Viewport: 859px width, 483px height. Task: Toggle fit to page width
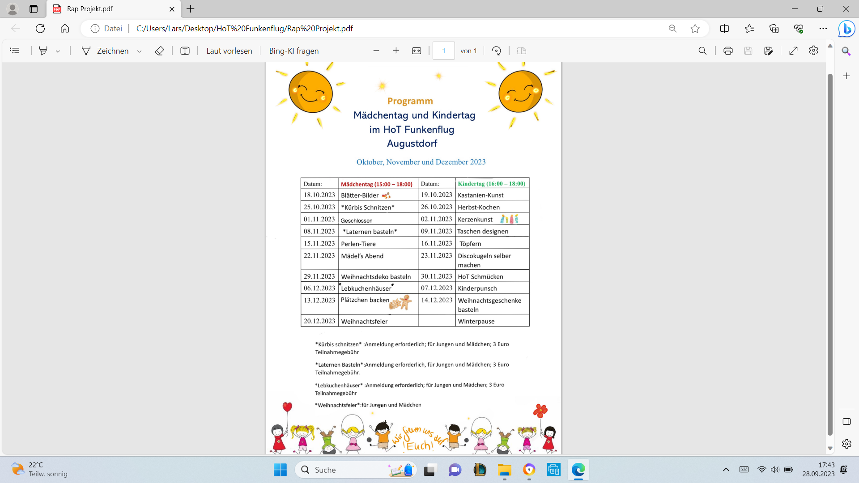tap(417, 51)
